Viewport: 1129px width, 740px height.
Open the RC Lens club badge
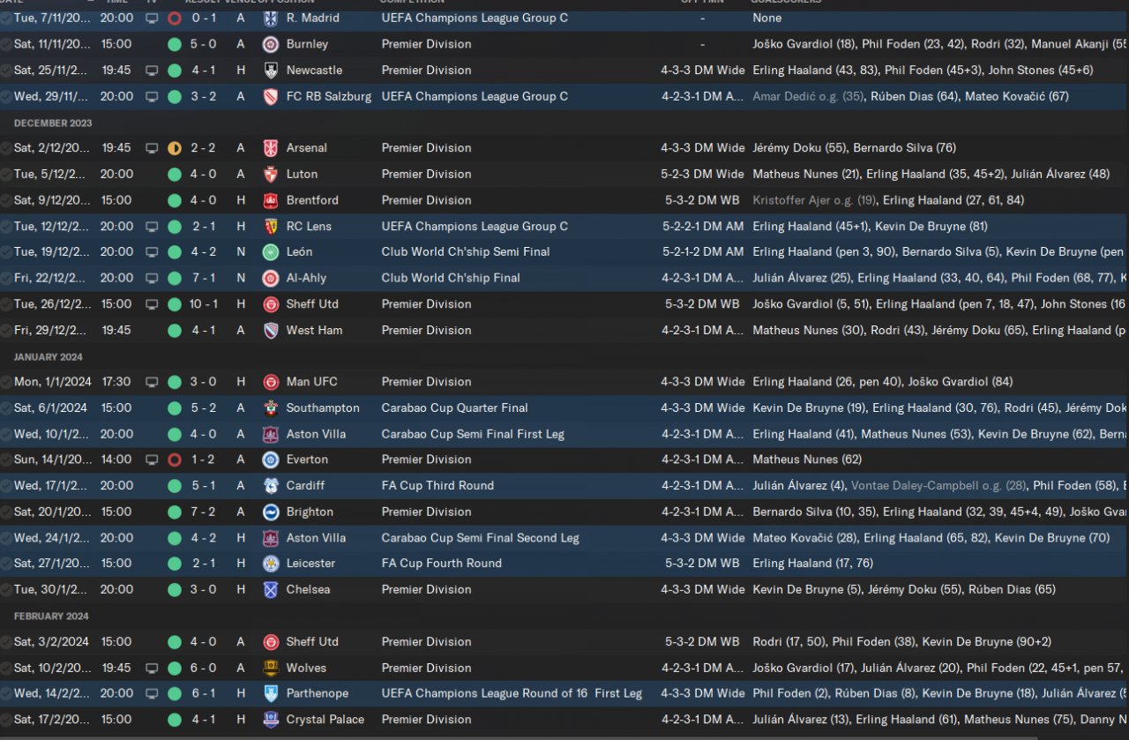click(x=271, y=227)
